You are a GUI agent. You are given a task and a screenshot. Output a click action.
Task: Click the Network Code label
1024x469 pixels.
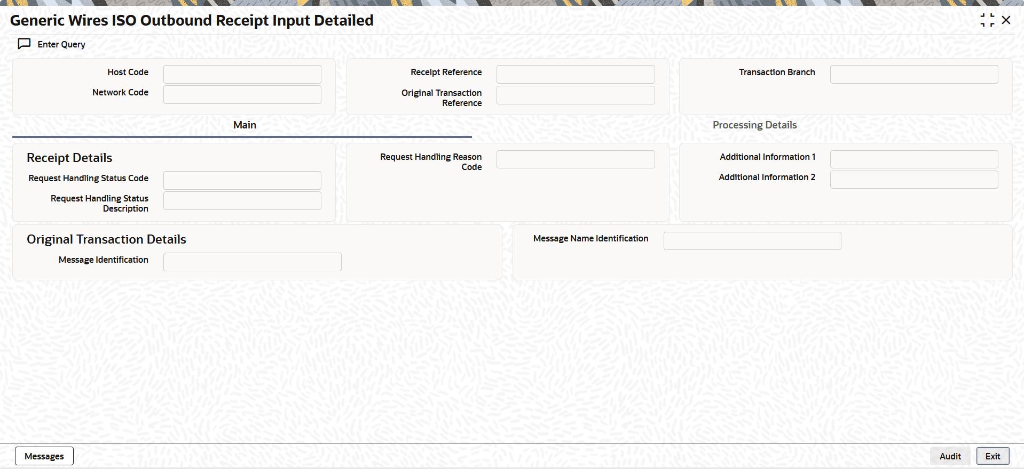[120, 92]
